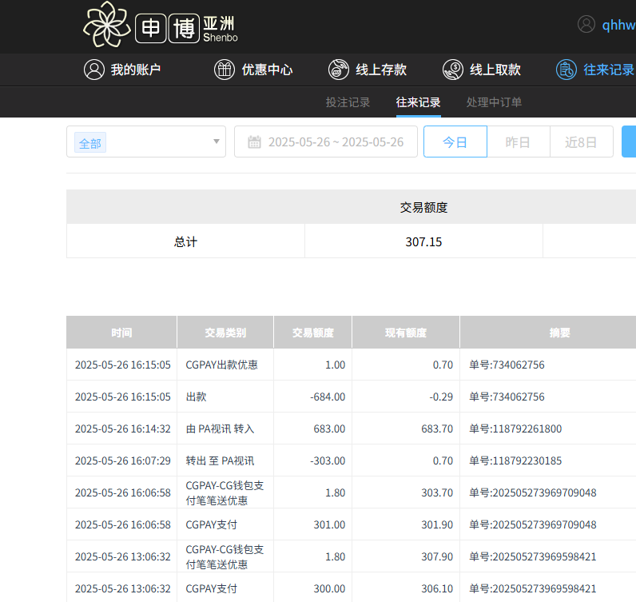Image resolution: width=636 pixels, height=602 pixels.
Task: Select the 往来记录 sub-tab
Action: click(418, 102)
